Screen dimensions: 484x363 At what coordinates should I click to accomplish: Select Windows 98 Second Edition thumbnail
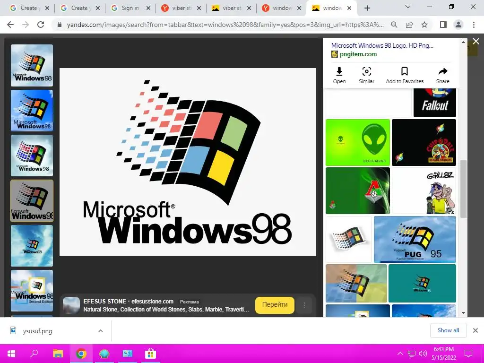[x=32, y=291]
